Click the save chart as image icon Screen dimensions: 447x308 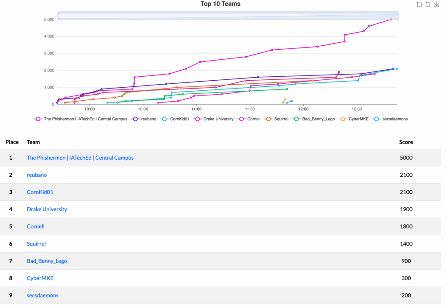coord(436,4)
